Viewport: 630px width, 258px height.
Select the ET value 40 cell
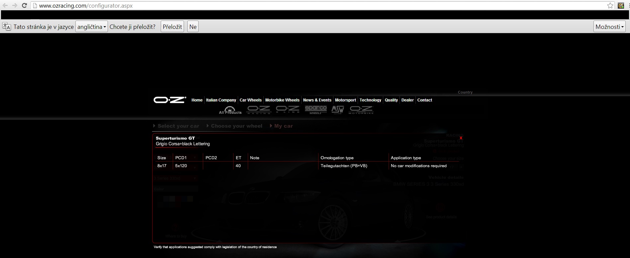[238, 166]
